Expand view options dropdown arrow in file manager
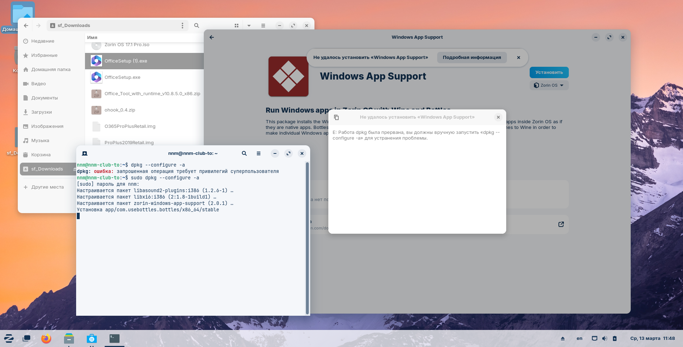This screenshot has height=347, width=683. point(249,26)
